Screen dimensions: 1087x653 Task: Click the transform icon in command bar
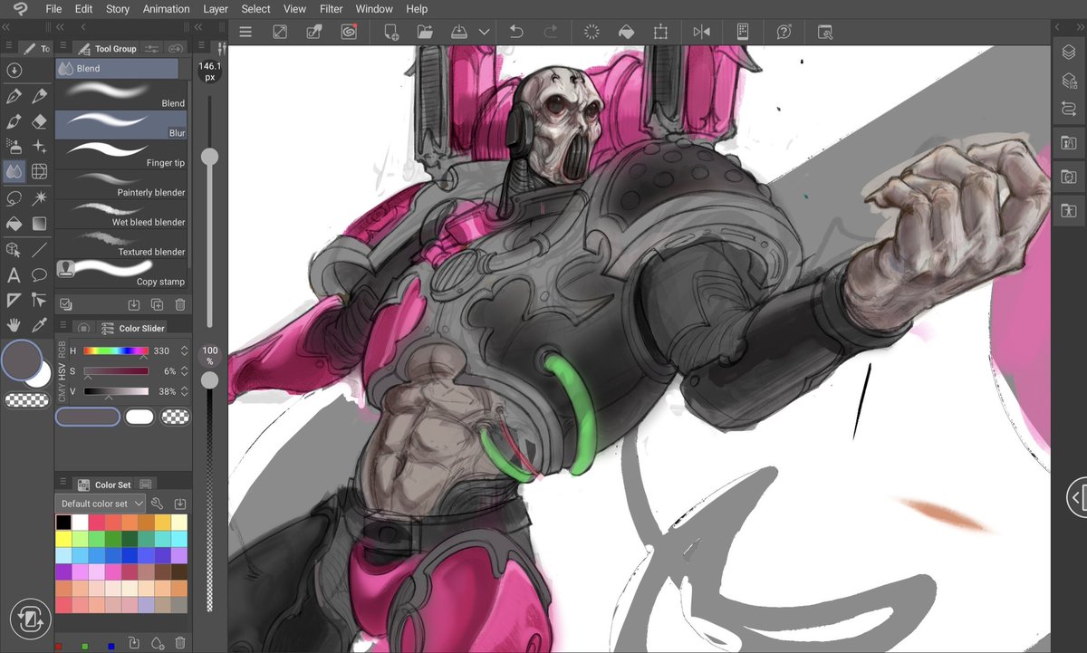660,32
